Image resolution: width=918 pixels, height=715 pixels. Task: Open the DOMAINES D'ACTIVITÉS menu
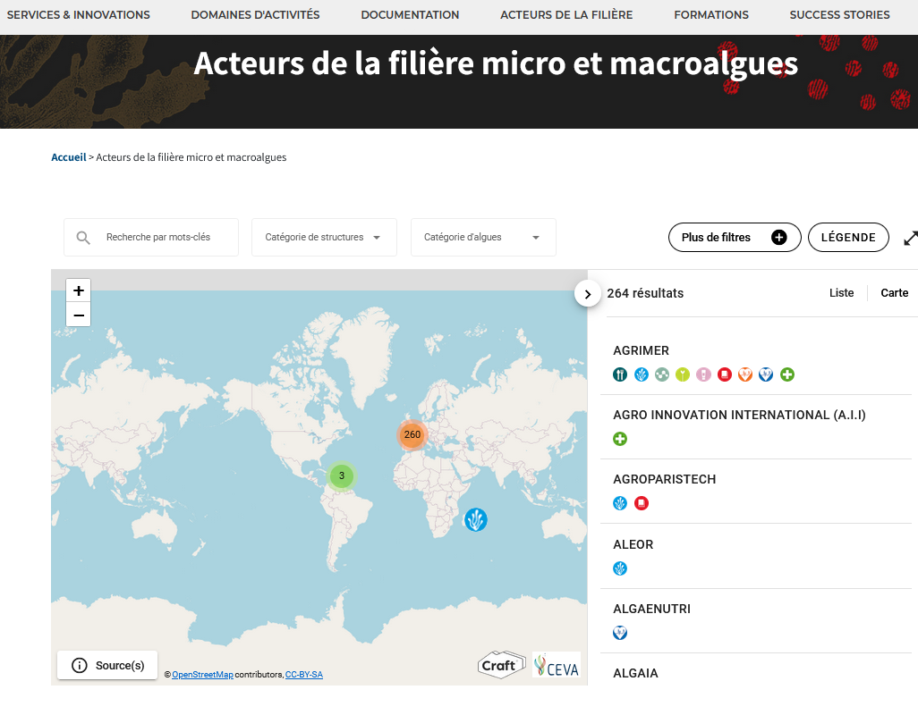255,15
